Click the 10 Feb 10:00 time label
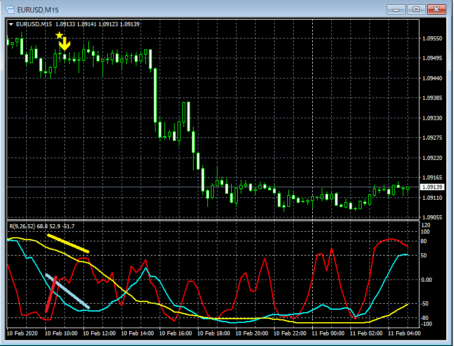 (x=61, y=334)
